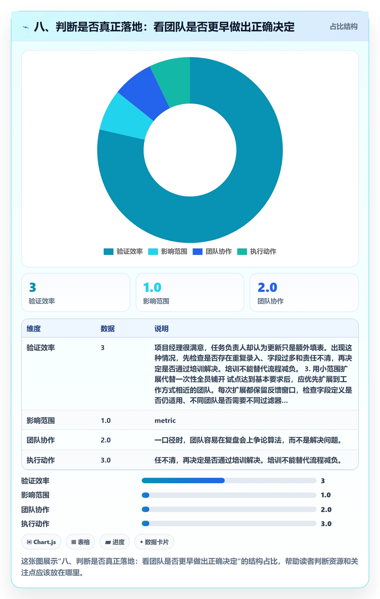Click the 执行动作 progress bar

pyautogui.click(x=229, y=523)
